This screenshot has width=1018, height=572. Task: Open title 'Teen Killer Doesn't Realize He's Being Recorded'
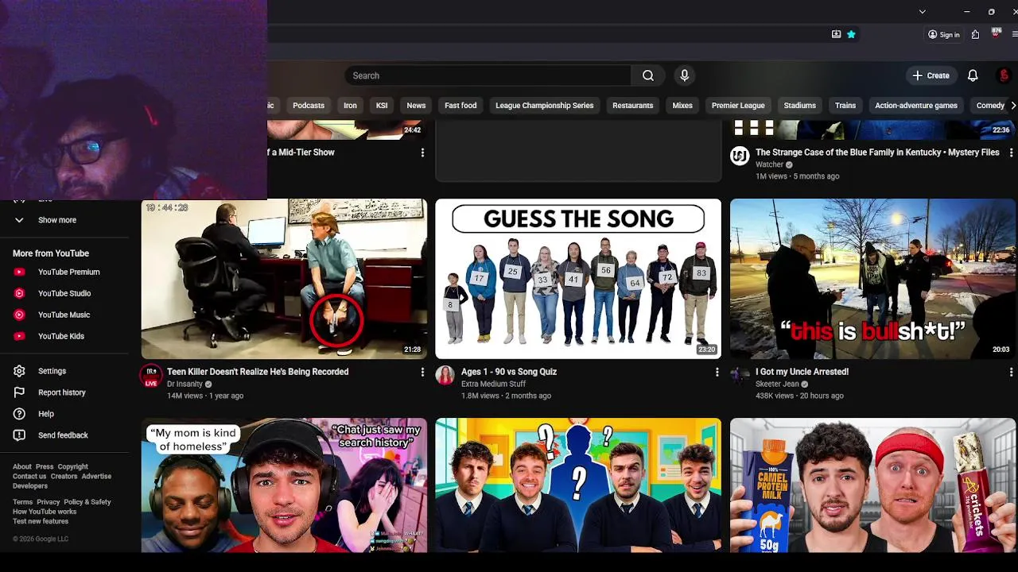pos(258,372)
